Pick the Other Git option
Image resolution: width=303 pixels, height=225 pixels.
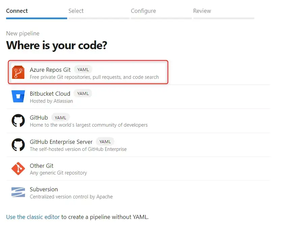pos(138,169)
